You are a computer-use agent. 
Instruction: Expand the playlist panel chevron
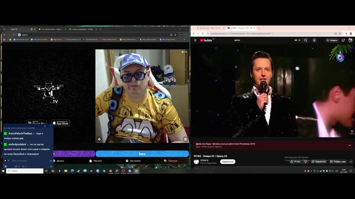[x=350, y=145]
